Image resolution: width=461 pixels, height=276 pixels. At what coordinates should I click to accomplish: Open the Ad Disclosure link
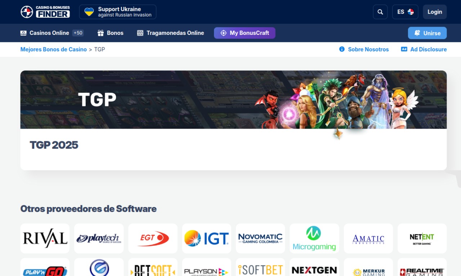click(x=424, y=50)
